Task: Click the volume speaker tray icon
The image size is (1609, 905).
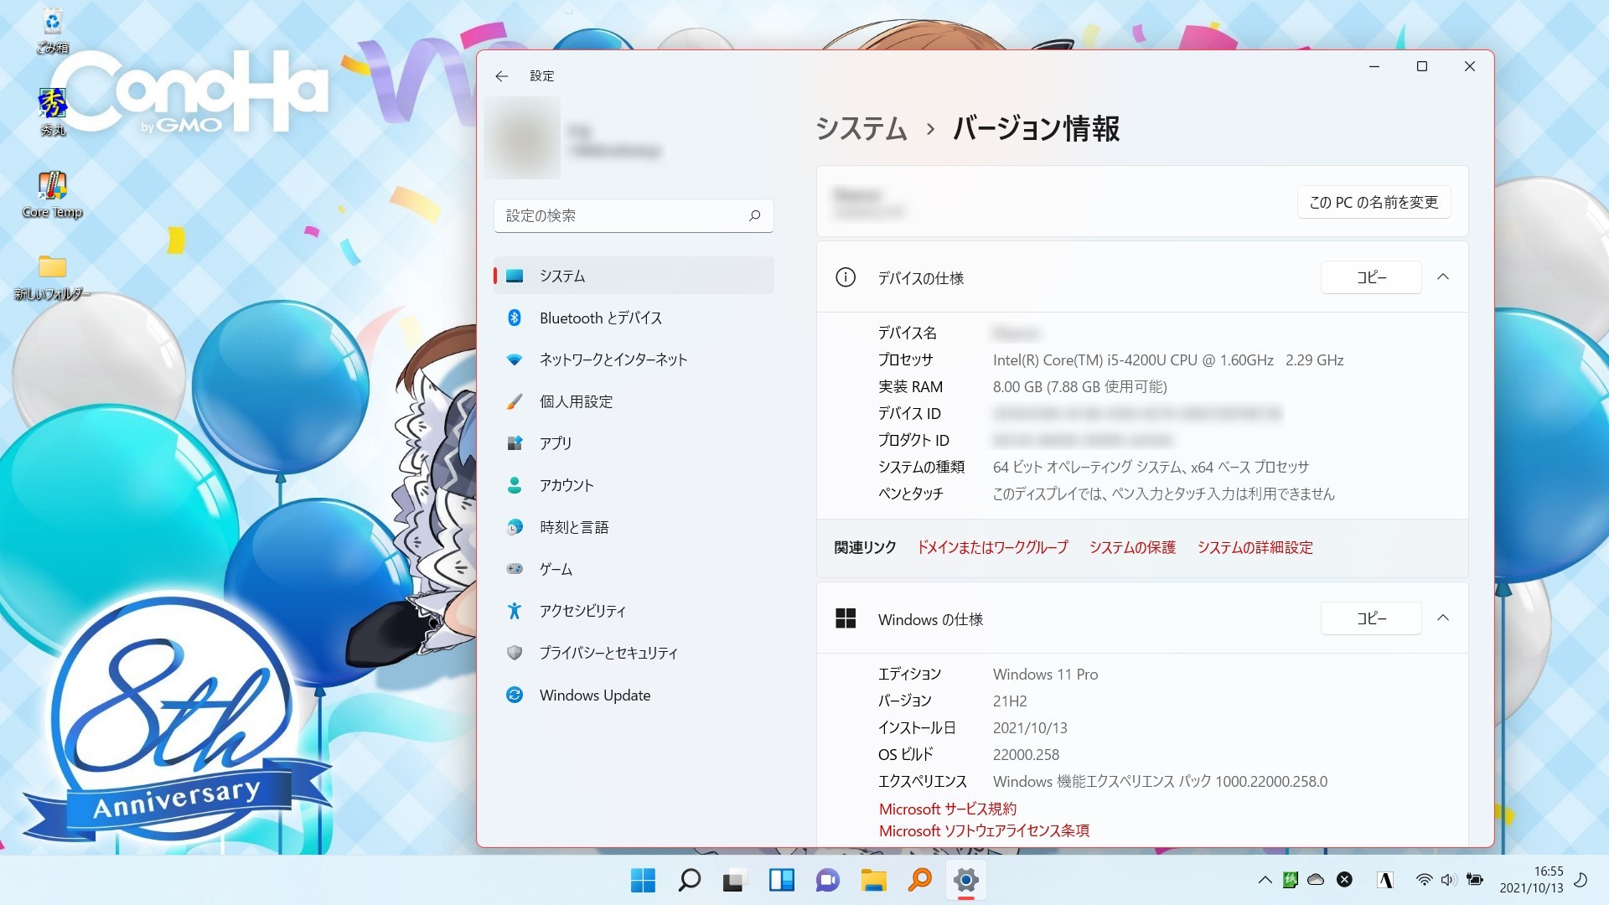Action: click(x=1448, y=880)
